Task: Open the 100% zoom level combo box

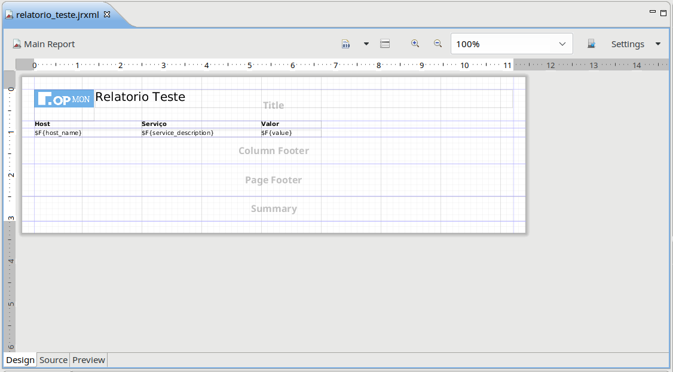Action: (x=511, y=44)
